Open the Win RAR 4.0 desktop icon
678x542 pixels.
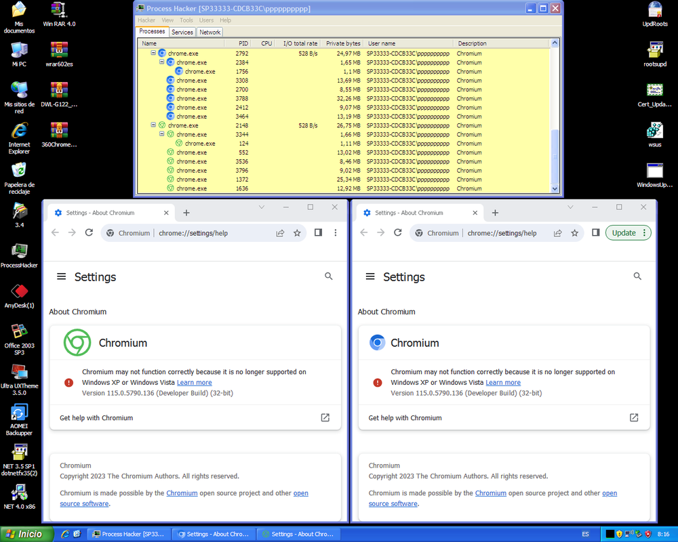coord(59,15)
